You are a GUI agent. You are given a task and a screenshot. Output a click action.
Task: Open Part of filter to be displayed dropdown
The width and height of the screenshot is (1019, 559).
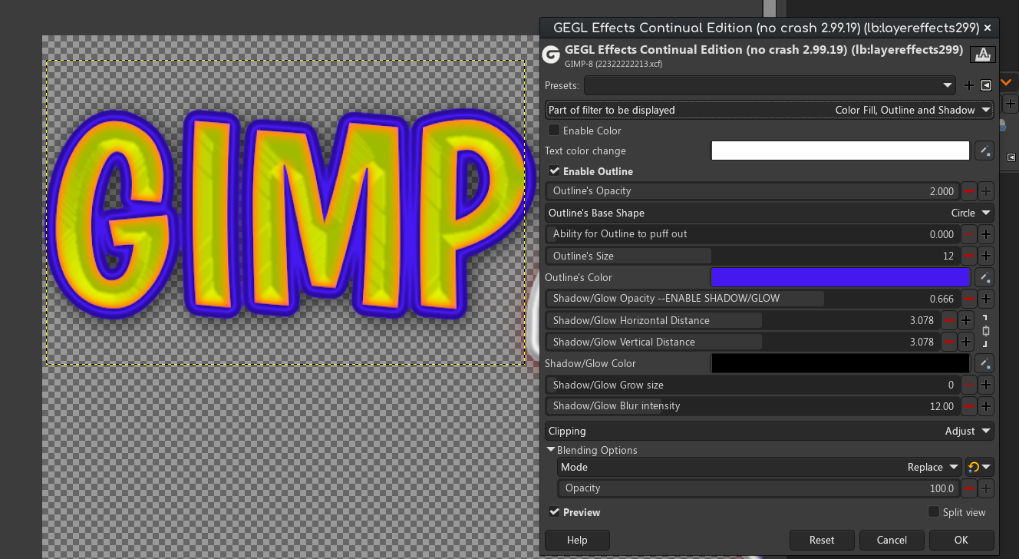(770, 110)
